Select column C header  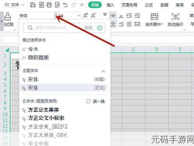coord(134,50)
